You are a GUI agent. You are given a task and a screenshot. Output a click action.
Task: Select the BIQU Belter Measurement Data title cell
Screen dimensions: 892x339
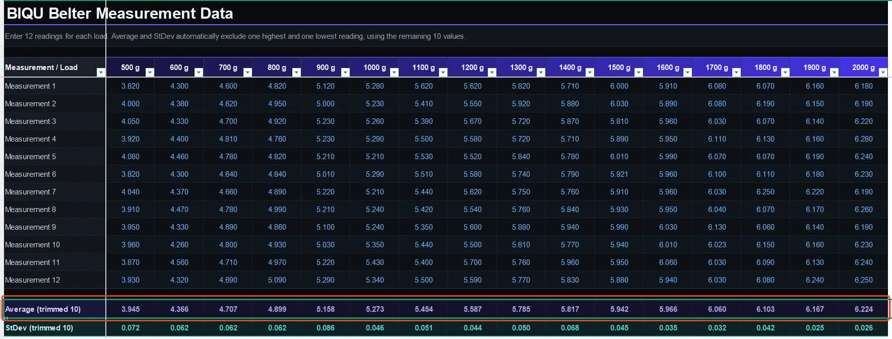120,14
